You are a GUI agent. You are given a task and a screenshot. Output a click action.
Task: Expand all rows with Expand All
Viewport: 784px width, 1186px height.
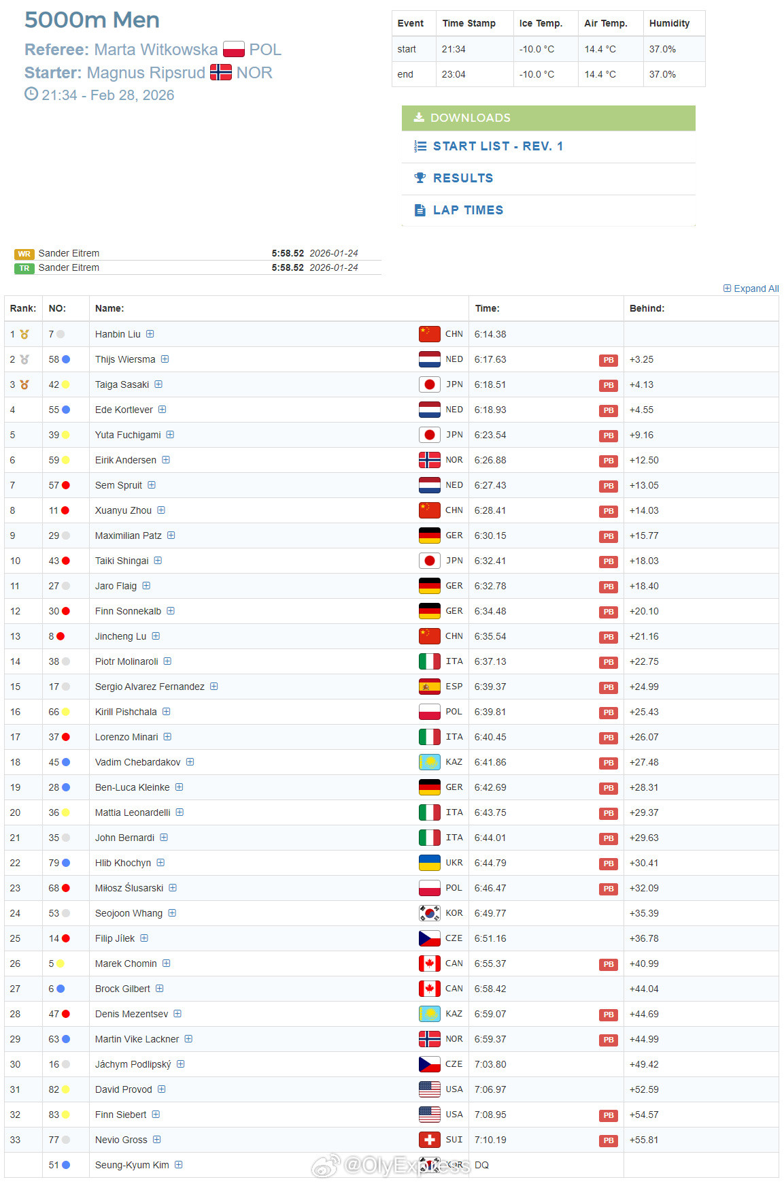click(751, 289)
